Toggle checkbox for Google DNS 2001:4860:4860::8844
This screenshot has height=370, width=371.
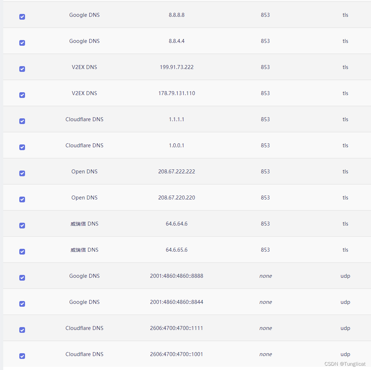tap(22, 304)
